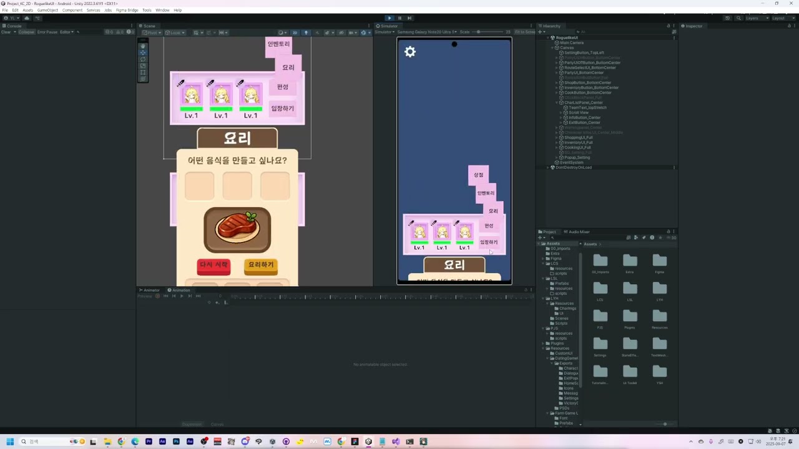The width and height of the screenshot is (799, 449).
Task: Click the red 다시 시작 button in Scene
Action: coord(213,266)
